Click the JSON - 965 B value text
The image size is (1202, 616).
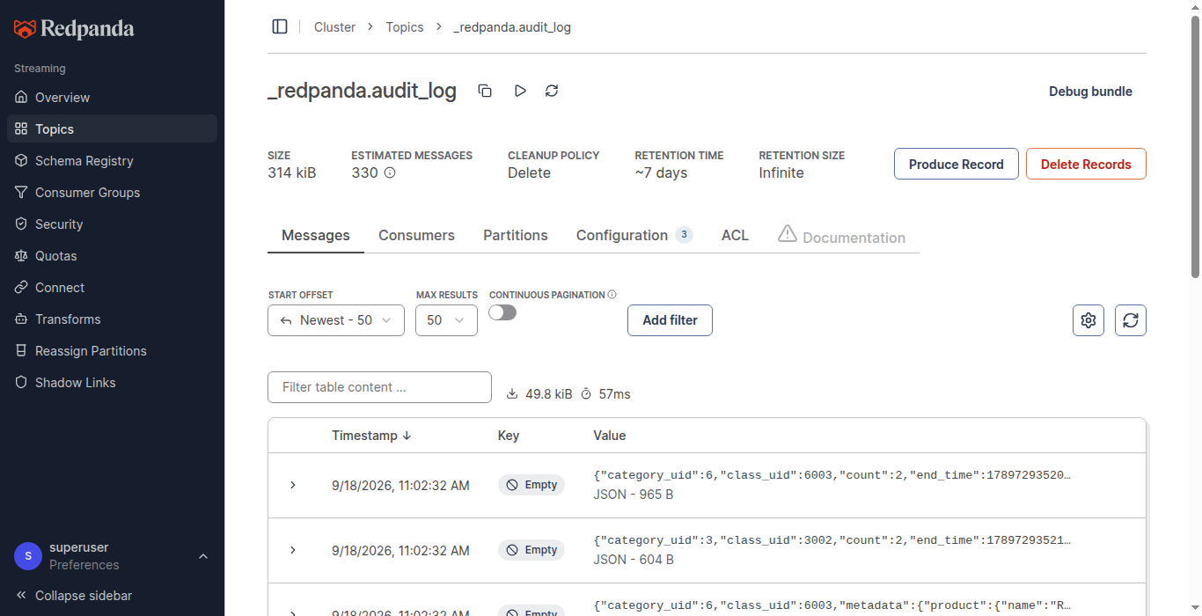tap(634, 495)
